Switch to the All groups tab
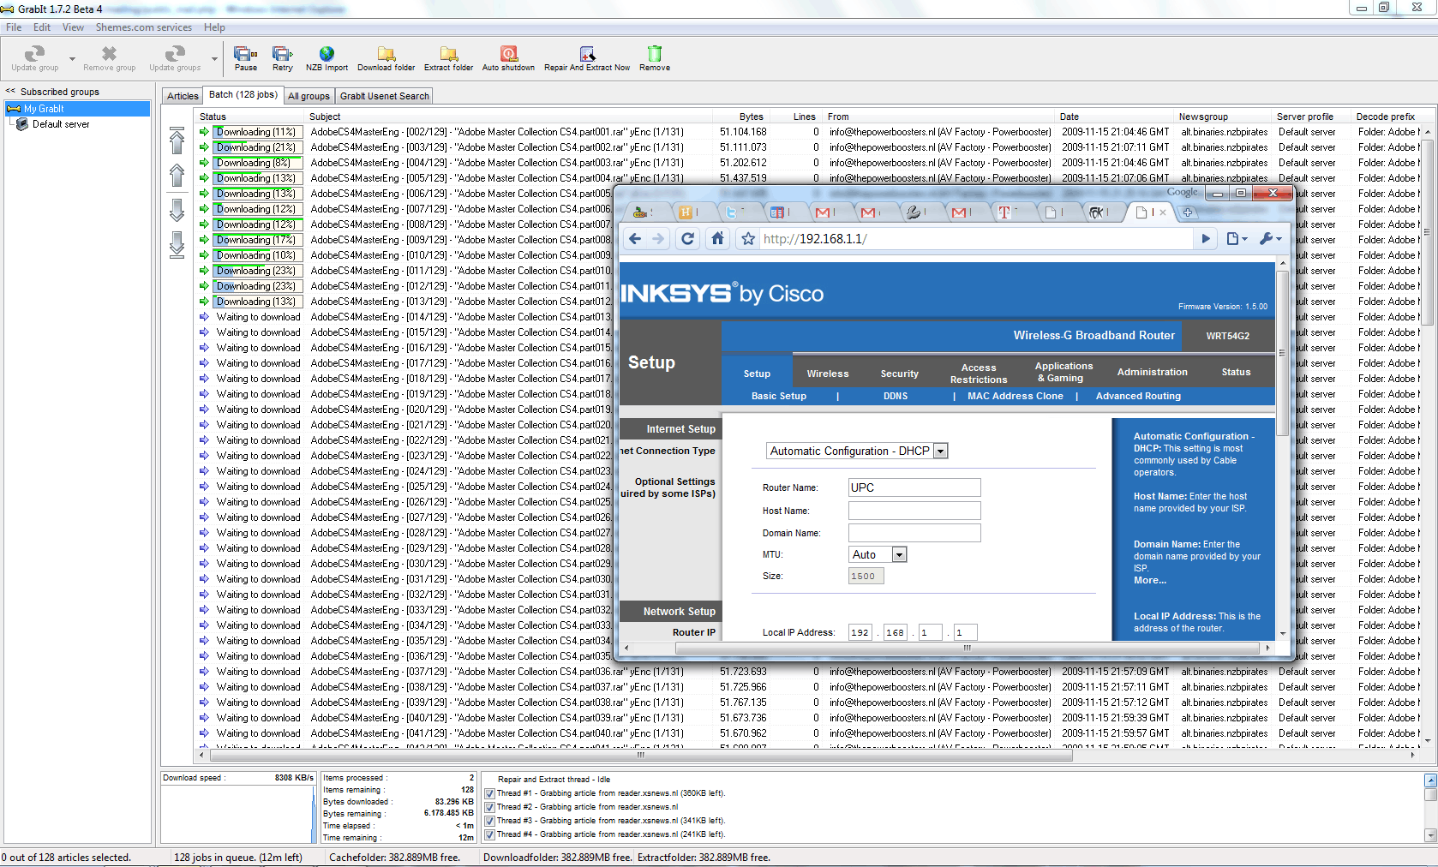Viewport: 1438px width, 867px height. coord(309,96)
